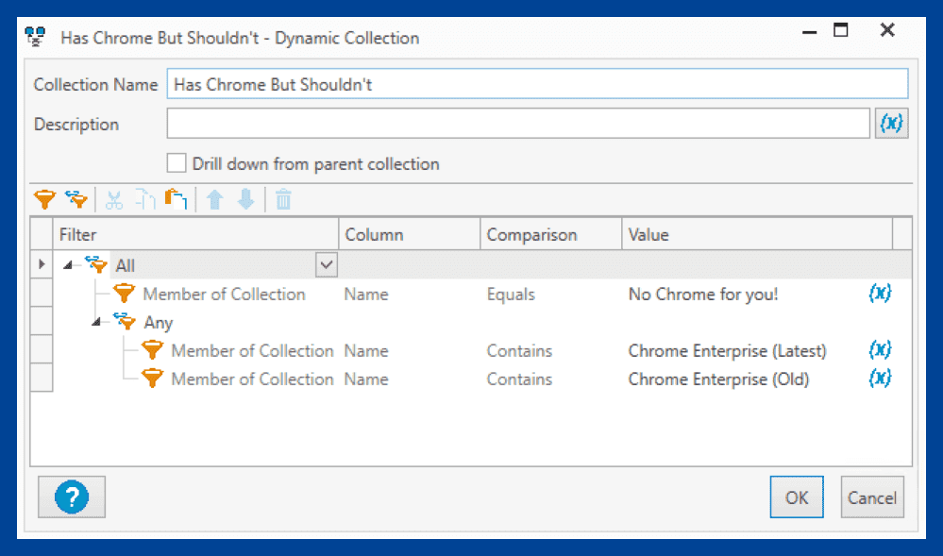
Task: Click the Delete filter trash icon
Action: click(281, 199)
